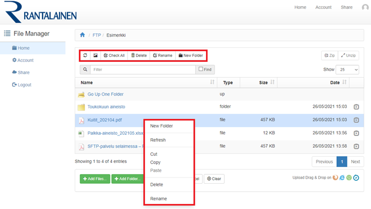The image size is (371, 209).
Task: Click the Chrome browser icon
Action: click(x=349, y=178)
